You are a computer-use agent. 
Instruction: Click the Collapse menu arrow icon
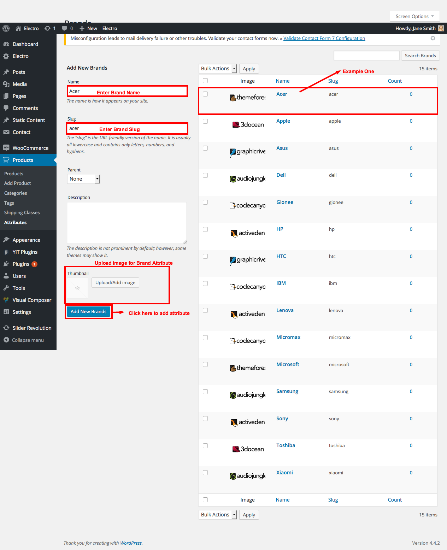click(x=6, y=340)
